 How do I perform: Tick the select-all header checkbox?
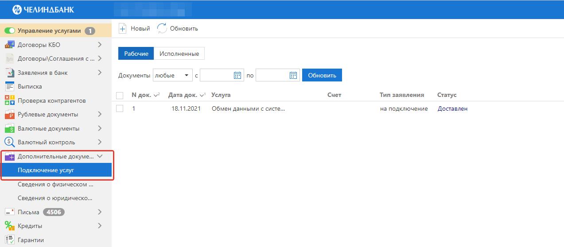(x=120, y=95)
